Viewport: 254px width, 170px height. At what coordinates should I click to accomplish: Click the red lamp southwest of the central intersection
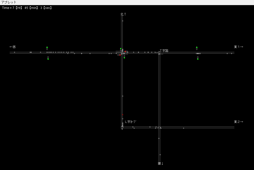[120, 55]
